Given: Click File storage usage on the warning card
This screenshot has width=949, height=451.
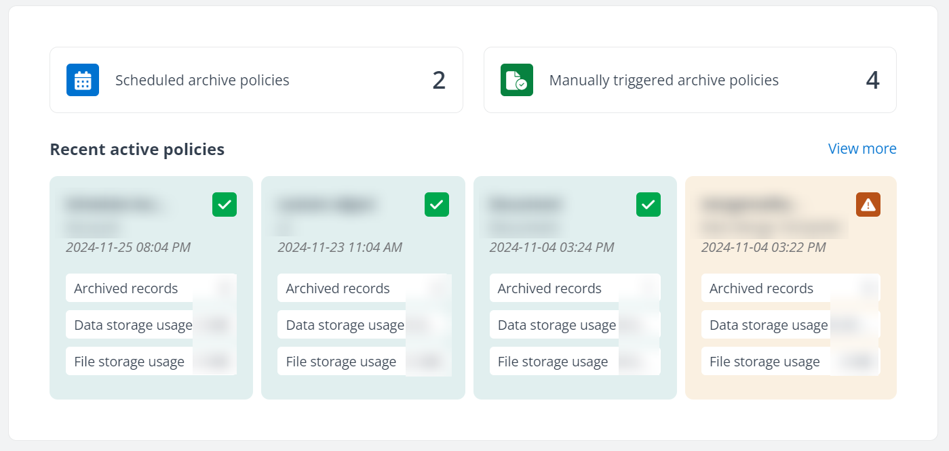Looking at the screenshot, I should tap(790, 361).
